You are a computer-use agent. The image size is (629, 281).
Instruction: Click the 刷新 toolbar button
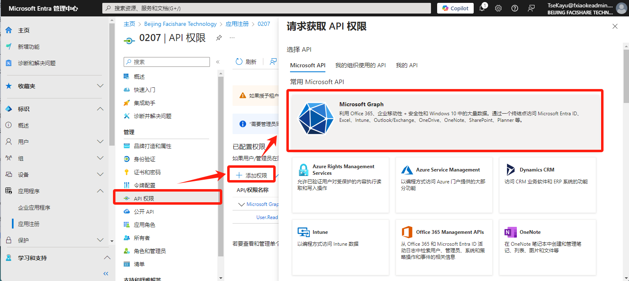pyautogui.click(x=246, y=62)
